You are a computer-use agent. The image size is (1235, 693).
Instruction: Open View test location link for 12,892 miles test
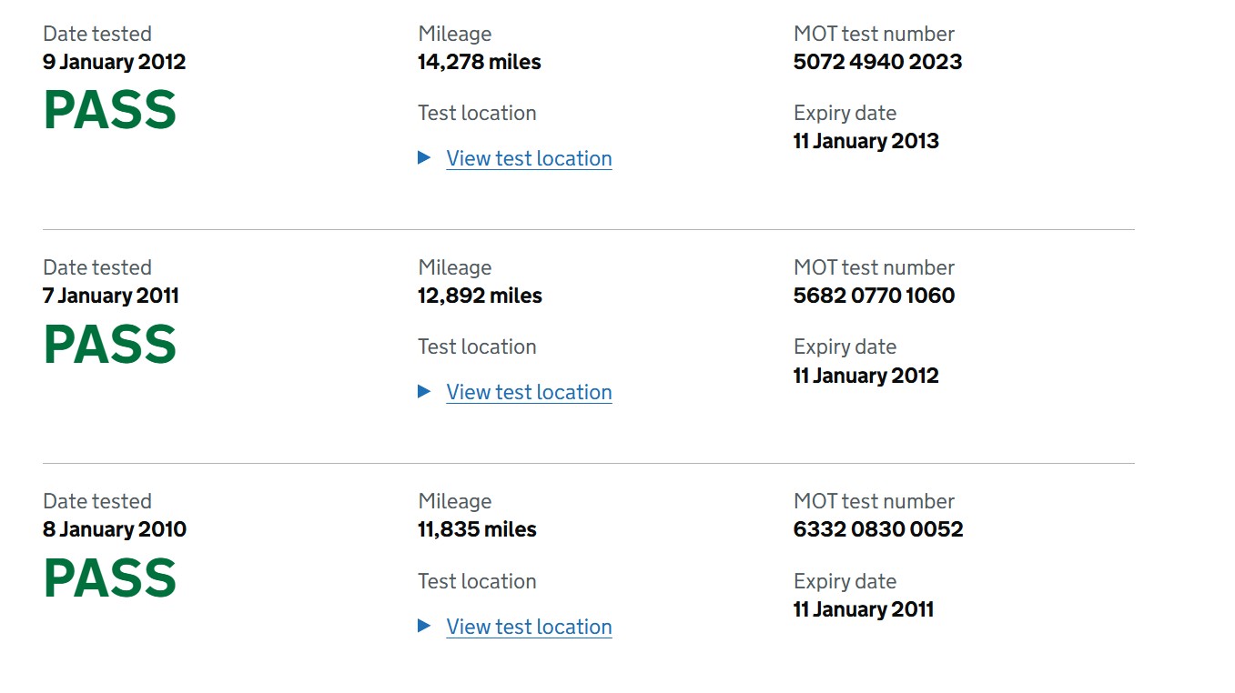click(529, 392)
